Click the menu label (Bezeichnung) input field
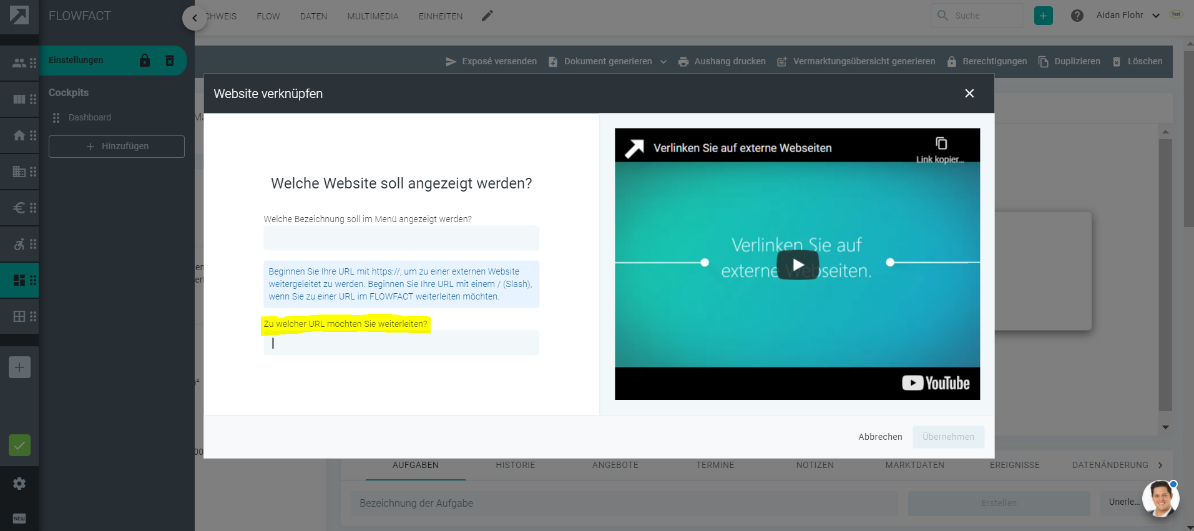The width and height of the screenshot is (1194, 531). pos(401,238)
